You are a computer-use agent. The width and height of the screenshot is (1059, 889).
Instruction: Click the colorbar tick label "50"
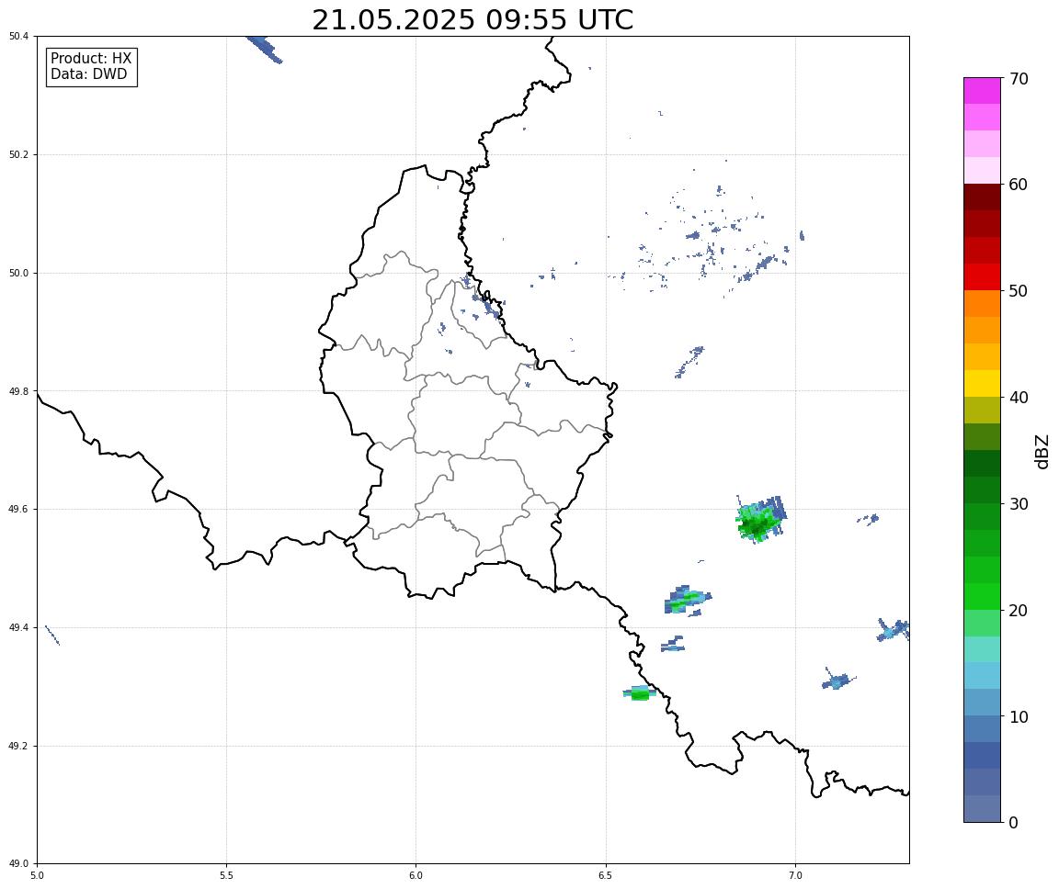click(1019, 291)
